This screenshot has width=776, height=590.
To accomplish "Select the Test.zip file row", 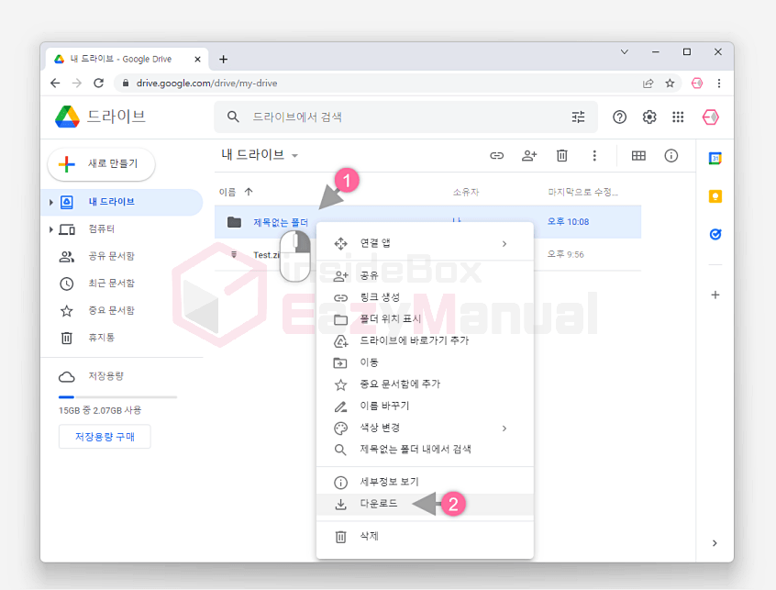I will [427, 254].
